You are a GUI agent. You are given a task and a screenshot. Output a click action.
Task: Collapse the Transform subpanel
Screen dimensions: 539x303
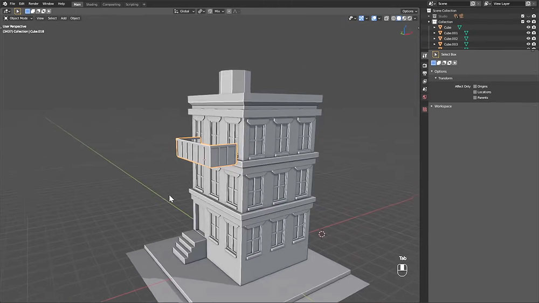[436, 78]
